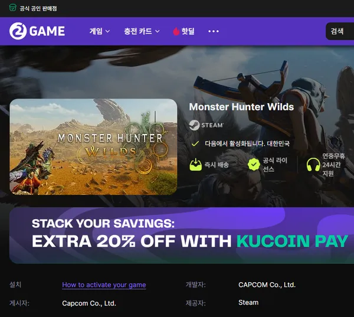Click the CAPCOM Co., Ltd. developer name

click(267, 285)
